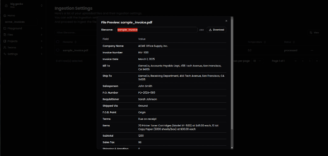Open row actions menu for sample_invoice.pdf
Screen dimensions: 328x156
point(312,51)
